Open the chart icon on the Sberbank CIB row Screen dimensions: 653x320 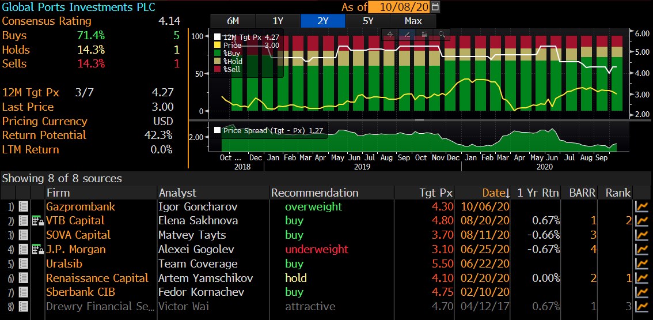pos(641,292)
